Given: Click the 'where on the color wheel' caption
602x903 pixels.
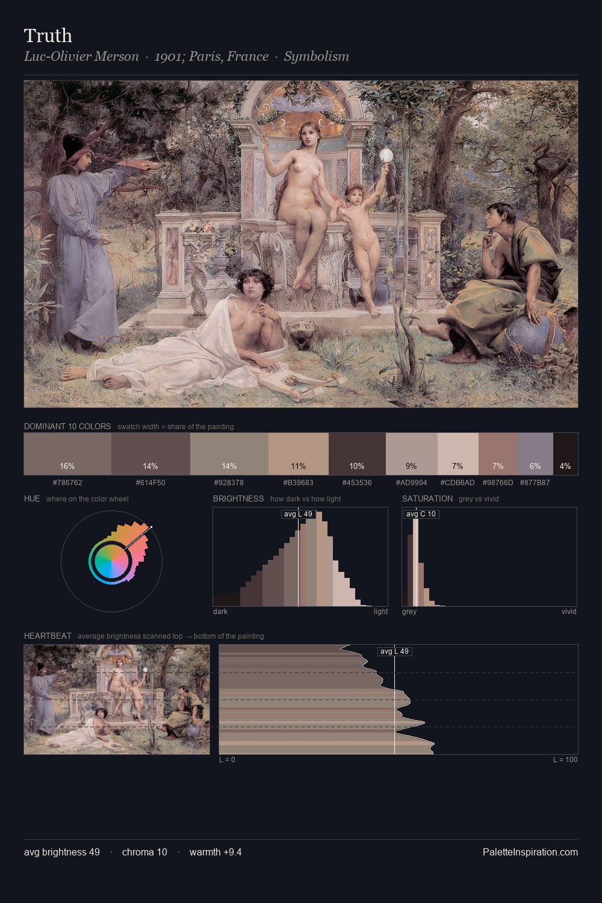Looking at the screenshot, I should point(87,499).
